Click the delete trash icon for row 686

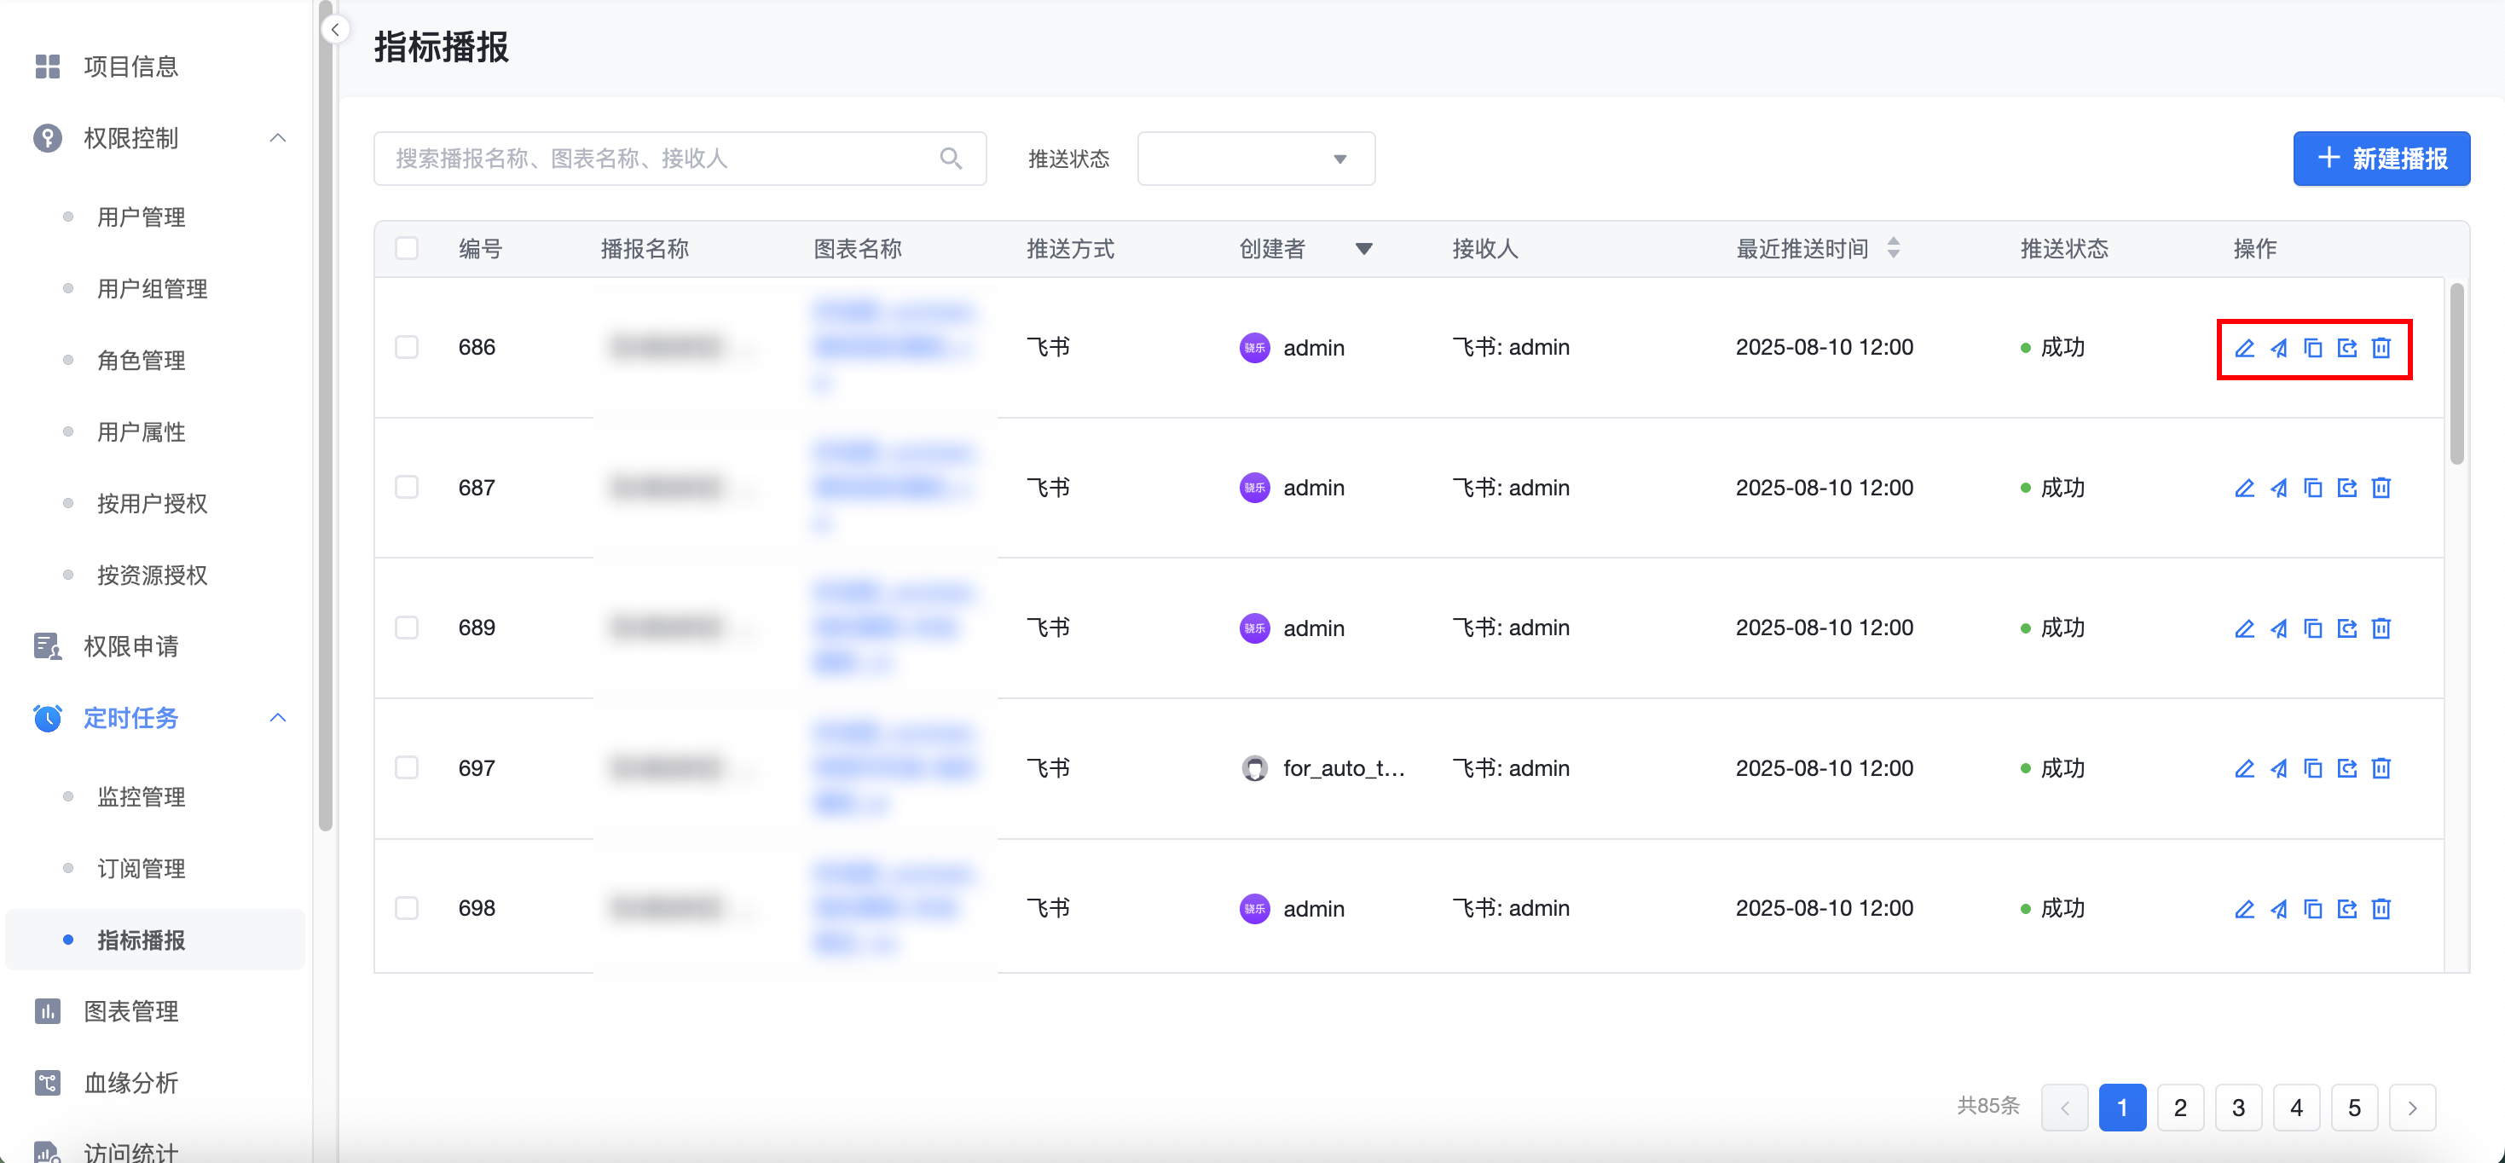2381,348
